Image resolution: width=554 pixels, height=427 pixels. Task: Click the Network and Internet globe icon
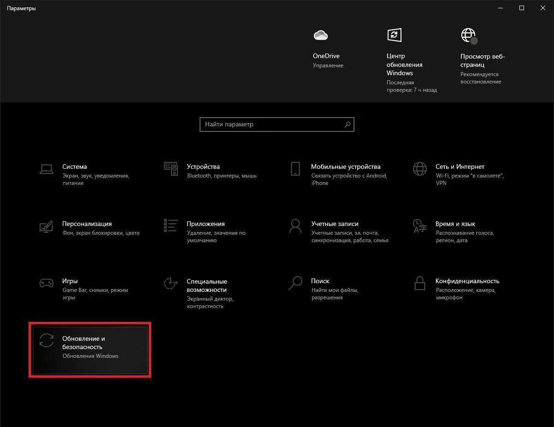pyautogui.click(x=420, y=169)
